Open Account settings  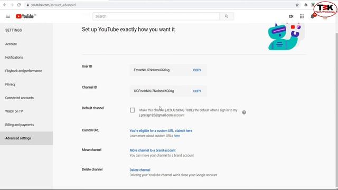coord(11,44)
